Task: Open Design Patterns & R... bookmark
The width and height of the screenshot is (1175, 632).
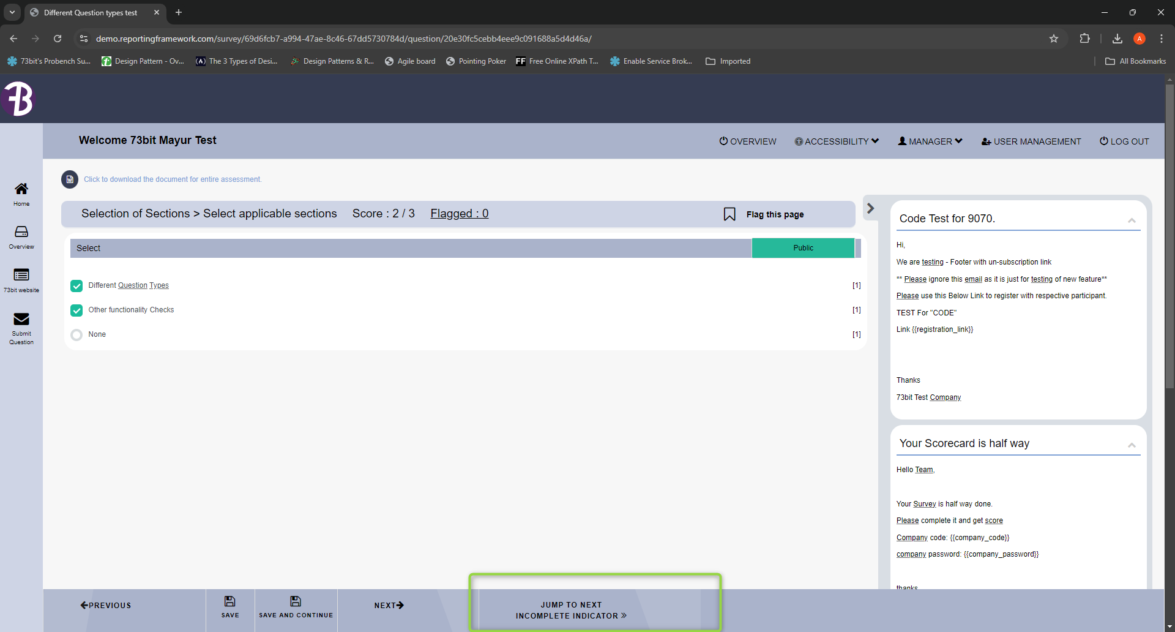Action: tap(332, 61)
